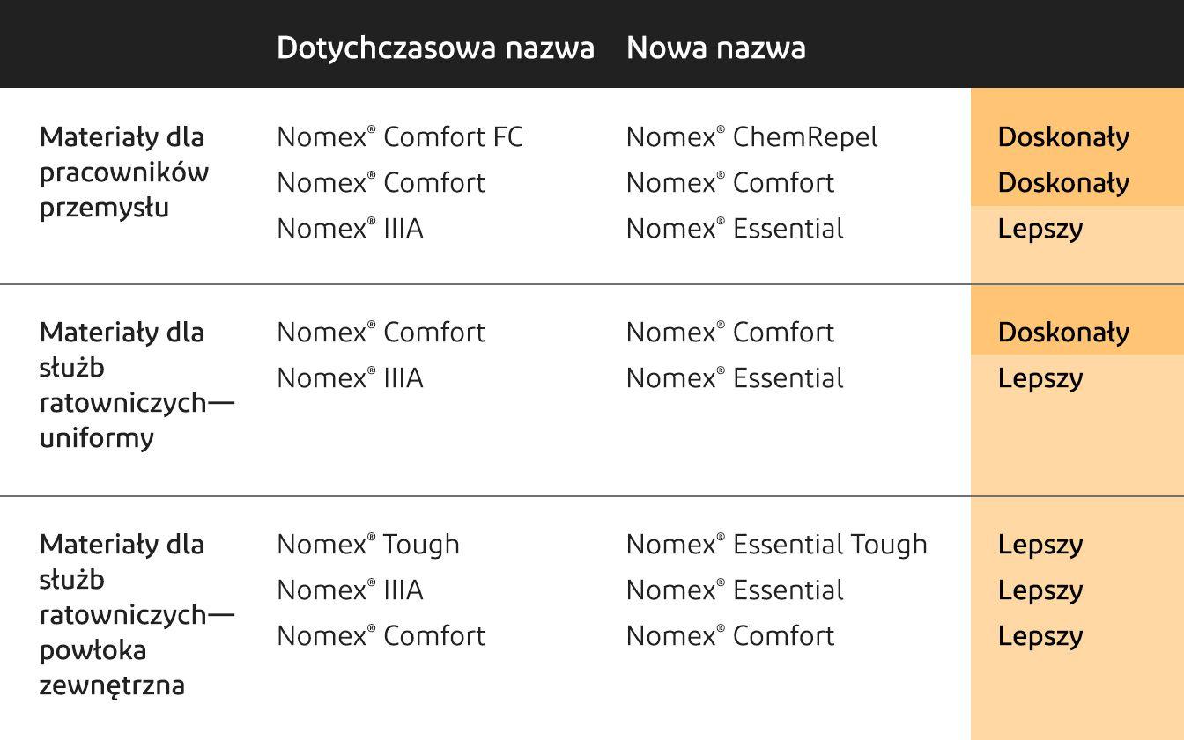Select the rescue services uniformy row label

point(137,385)
